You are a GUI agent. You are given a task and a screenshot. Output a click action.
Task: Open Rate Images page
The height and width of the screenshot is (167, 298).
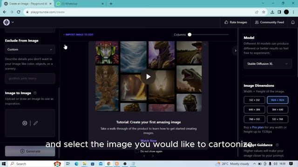236,22
